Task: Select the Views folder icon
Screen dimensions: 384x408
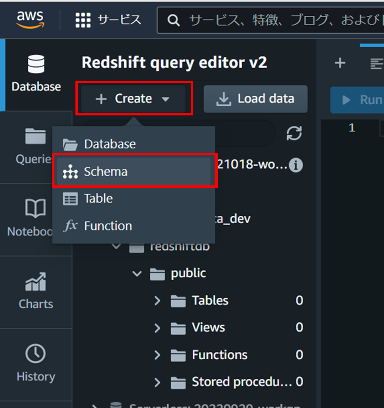Action: 178,328
